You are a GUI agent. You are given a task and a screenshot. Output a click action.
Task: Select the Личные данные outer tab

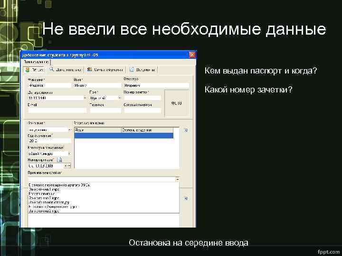tap(36, 62)
